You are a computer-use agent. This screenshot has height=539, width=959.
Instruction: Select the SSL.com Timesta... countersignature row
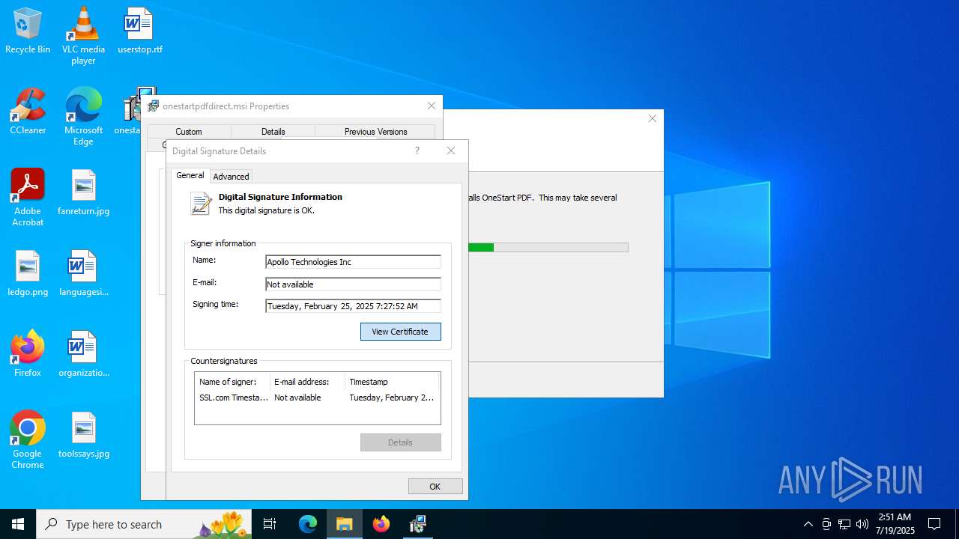317,398
